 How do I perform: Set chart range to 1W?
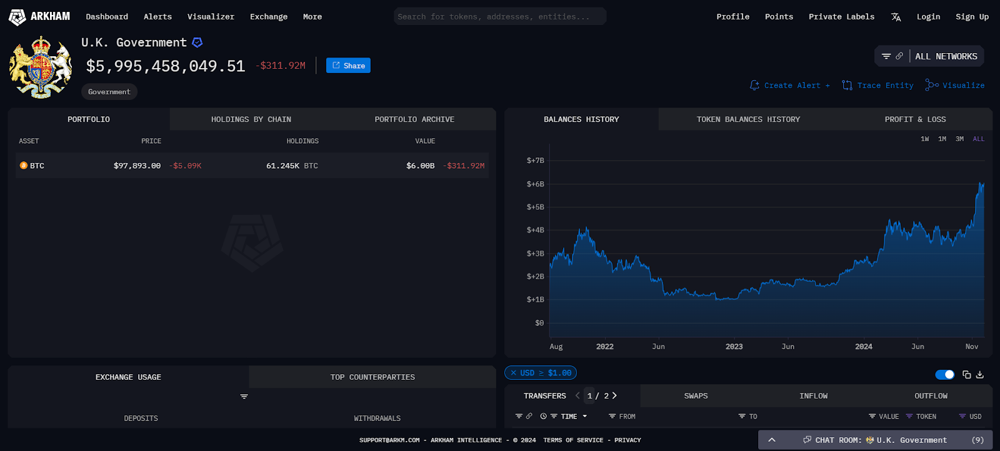[x=925, y=139]
